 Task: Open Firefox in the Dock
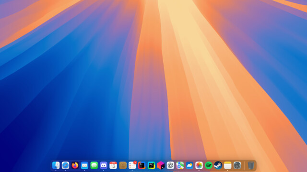tap(75, 165)
